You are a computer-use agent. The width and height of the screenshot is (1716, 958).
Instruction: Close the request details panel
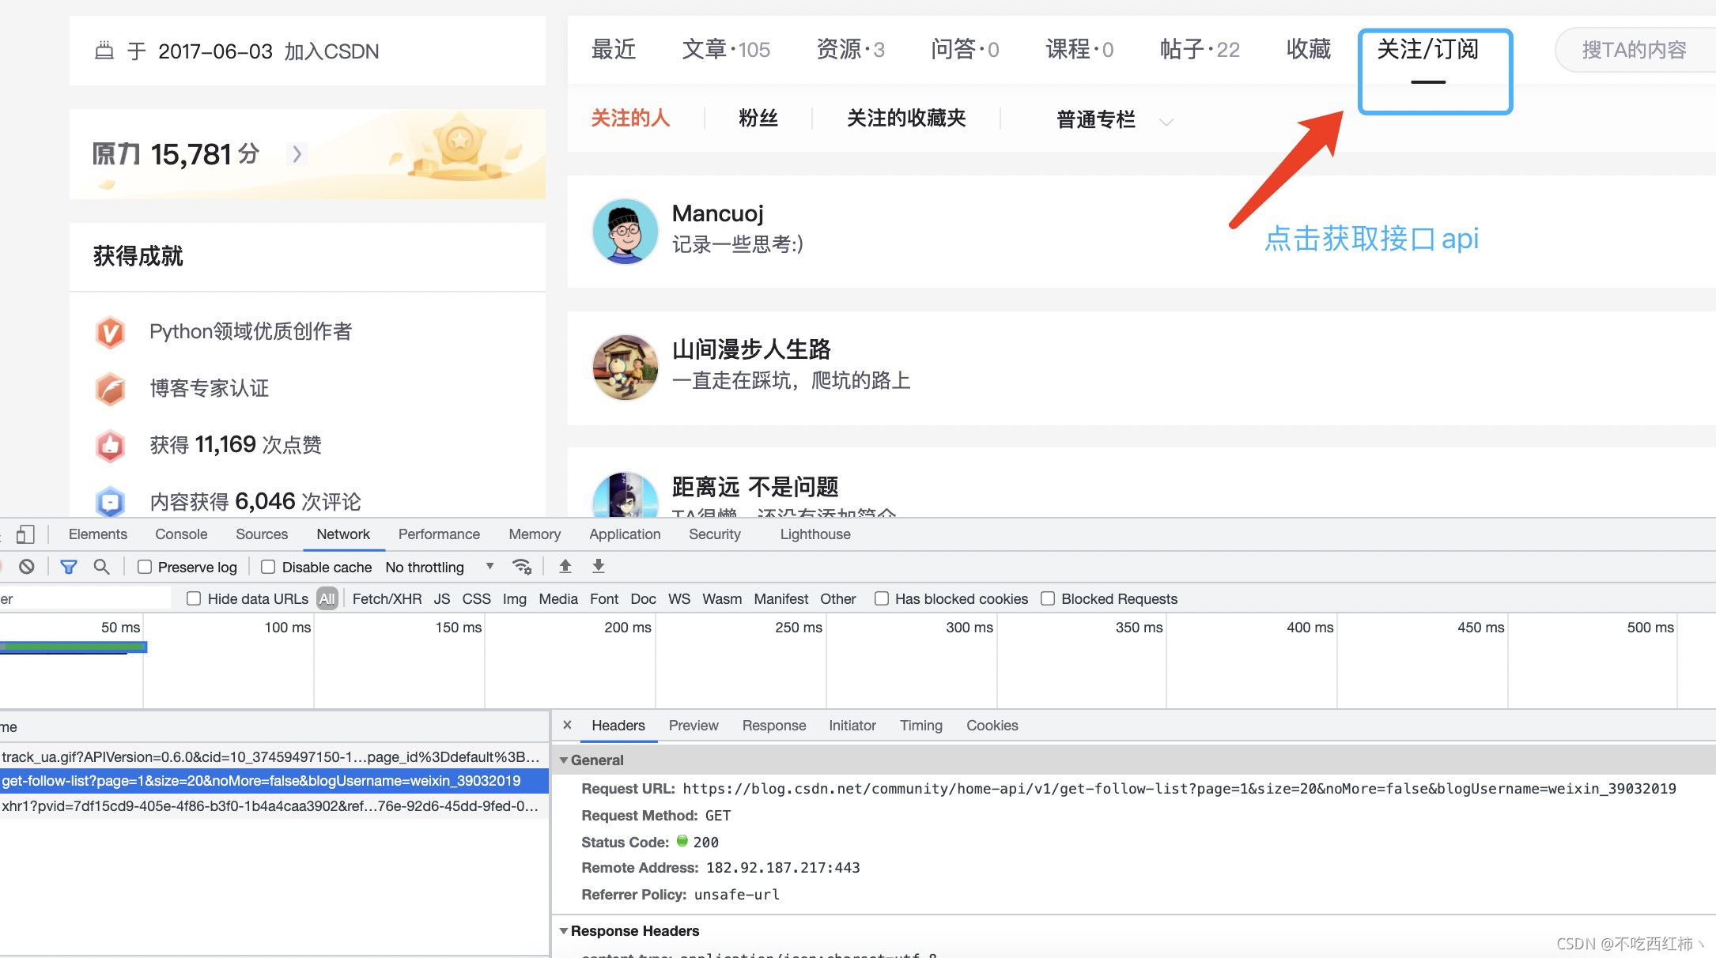pos(567,725)
